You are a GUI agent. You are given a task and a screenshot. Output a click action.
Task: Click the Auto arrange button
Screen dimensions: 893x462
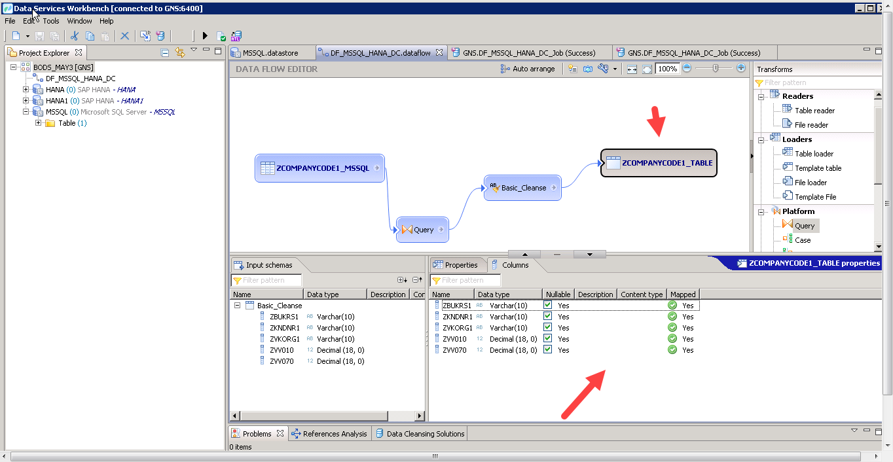(x=529, y=68)
